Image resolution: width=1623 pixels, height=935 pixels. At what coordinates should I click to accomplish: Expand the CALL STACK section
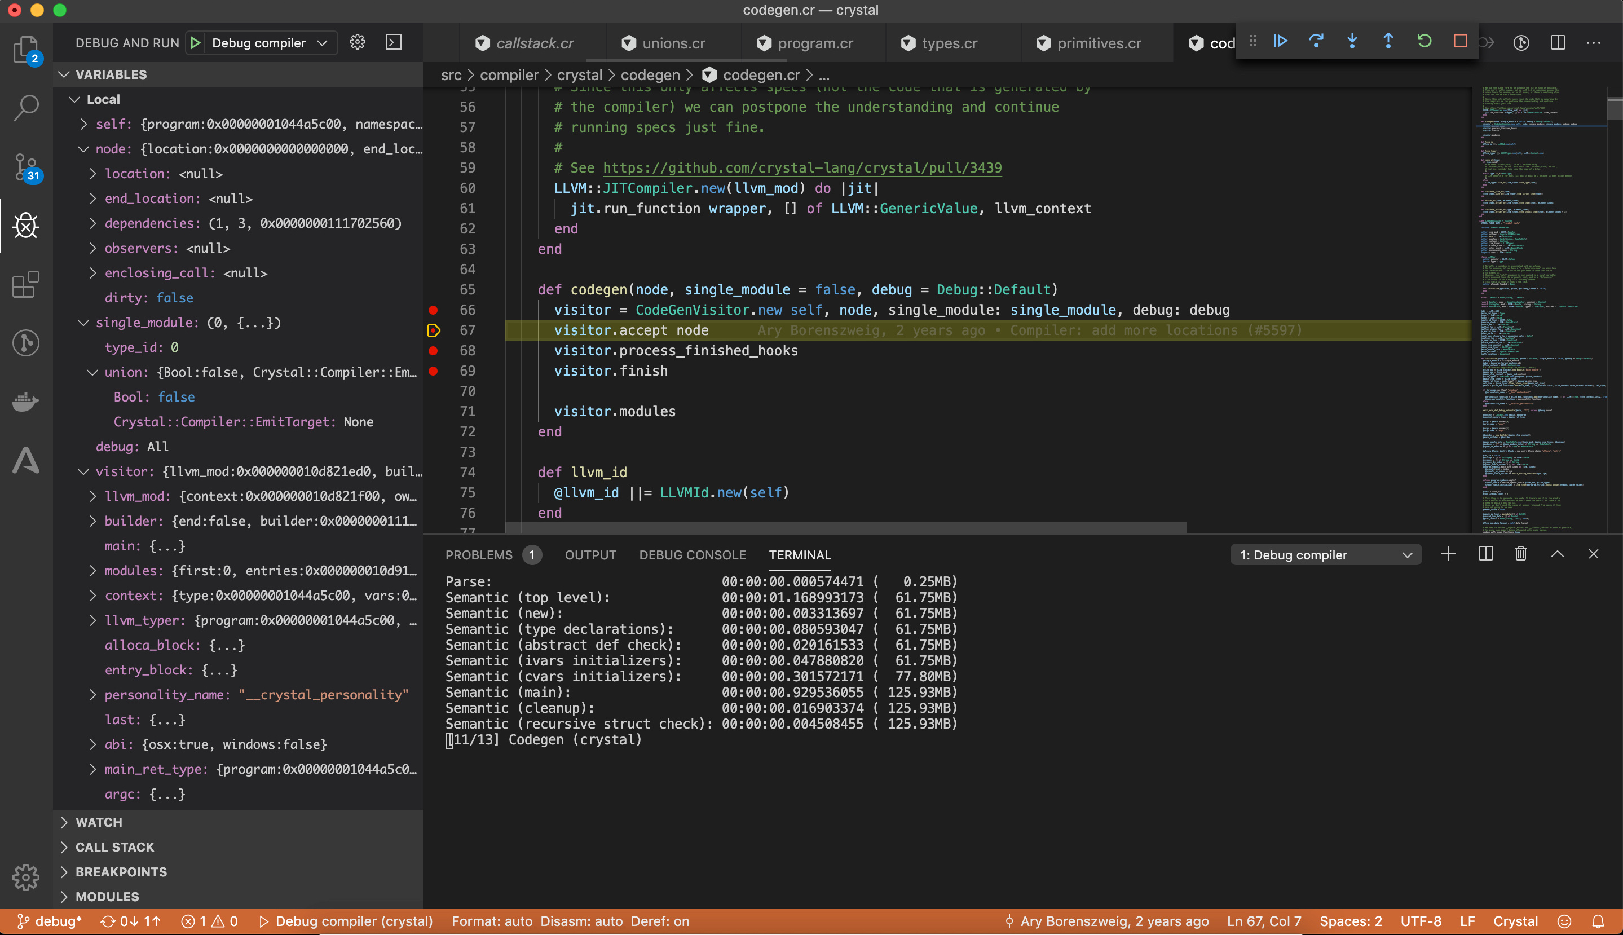(x=114, y=847)
